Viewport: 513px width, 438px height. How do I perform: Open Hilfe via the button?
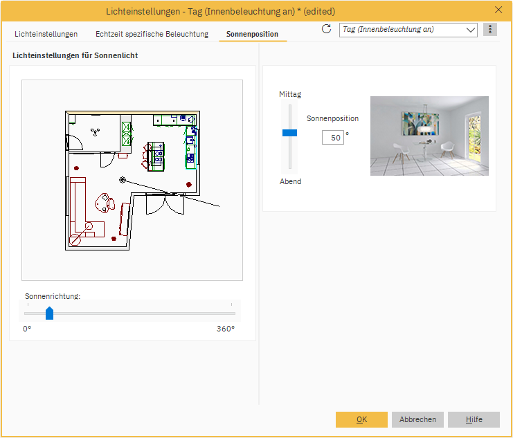(474, 419)
